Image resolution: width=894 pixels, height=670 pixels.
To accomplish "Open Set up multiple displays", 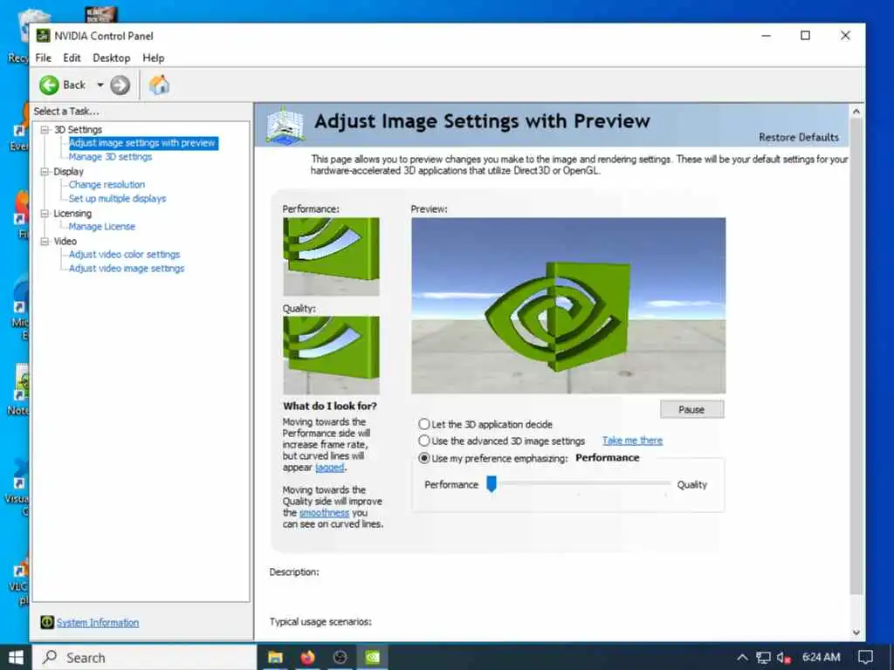I will click(117, 198).
